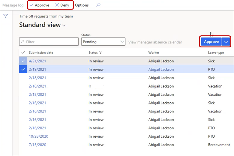Open View manager absence calendar
Image resolution: width=234 pixels, height=156 pixels.
pos(155,42)
